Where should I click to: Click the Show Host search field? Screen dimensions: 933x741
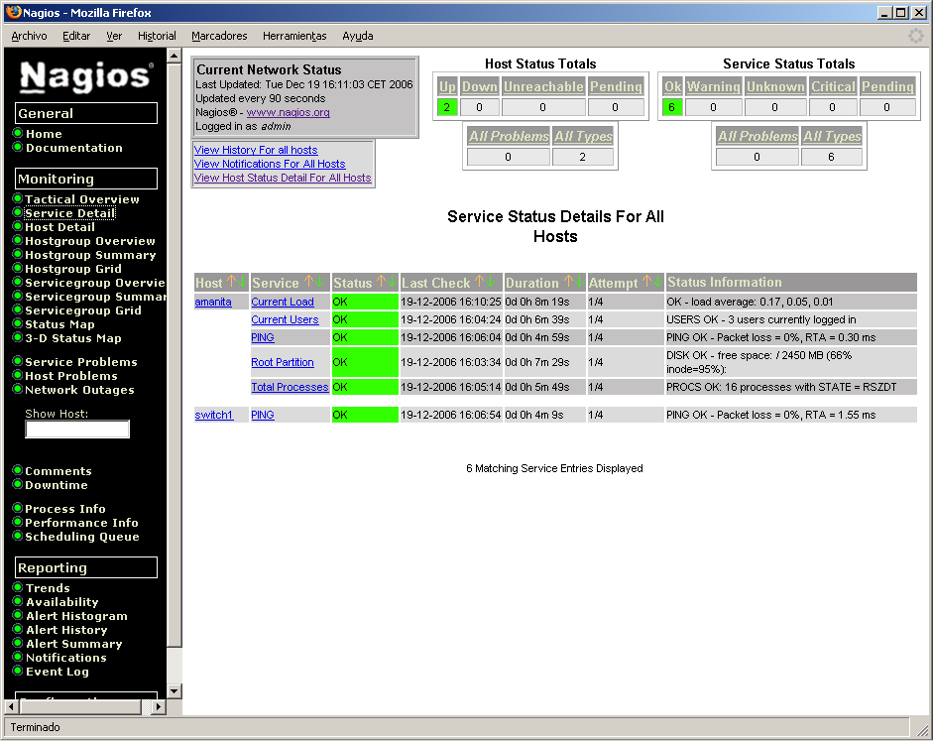click(77, 430)
